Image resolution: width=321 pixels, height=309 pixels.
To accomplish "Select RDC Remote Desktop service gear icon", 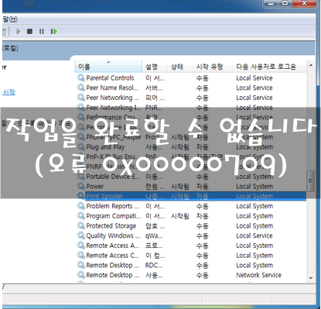I will [x=81, y=265].
